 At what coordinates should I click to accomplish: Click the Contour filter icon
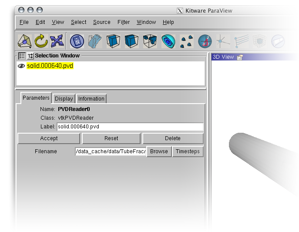168,41
